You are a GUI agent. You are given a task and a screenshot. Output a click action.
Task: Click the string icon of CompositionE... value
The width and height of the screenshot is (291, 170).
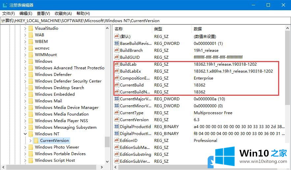[117, 78]
